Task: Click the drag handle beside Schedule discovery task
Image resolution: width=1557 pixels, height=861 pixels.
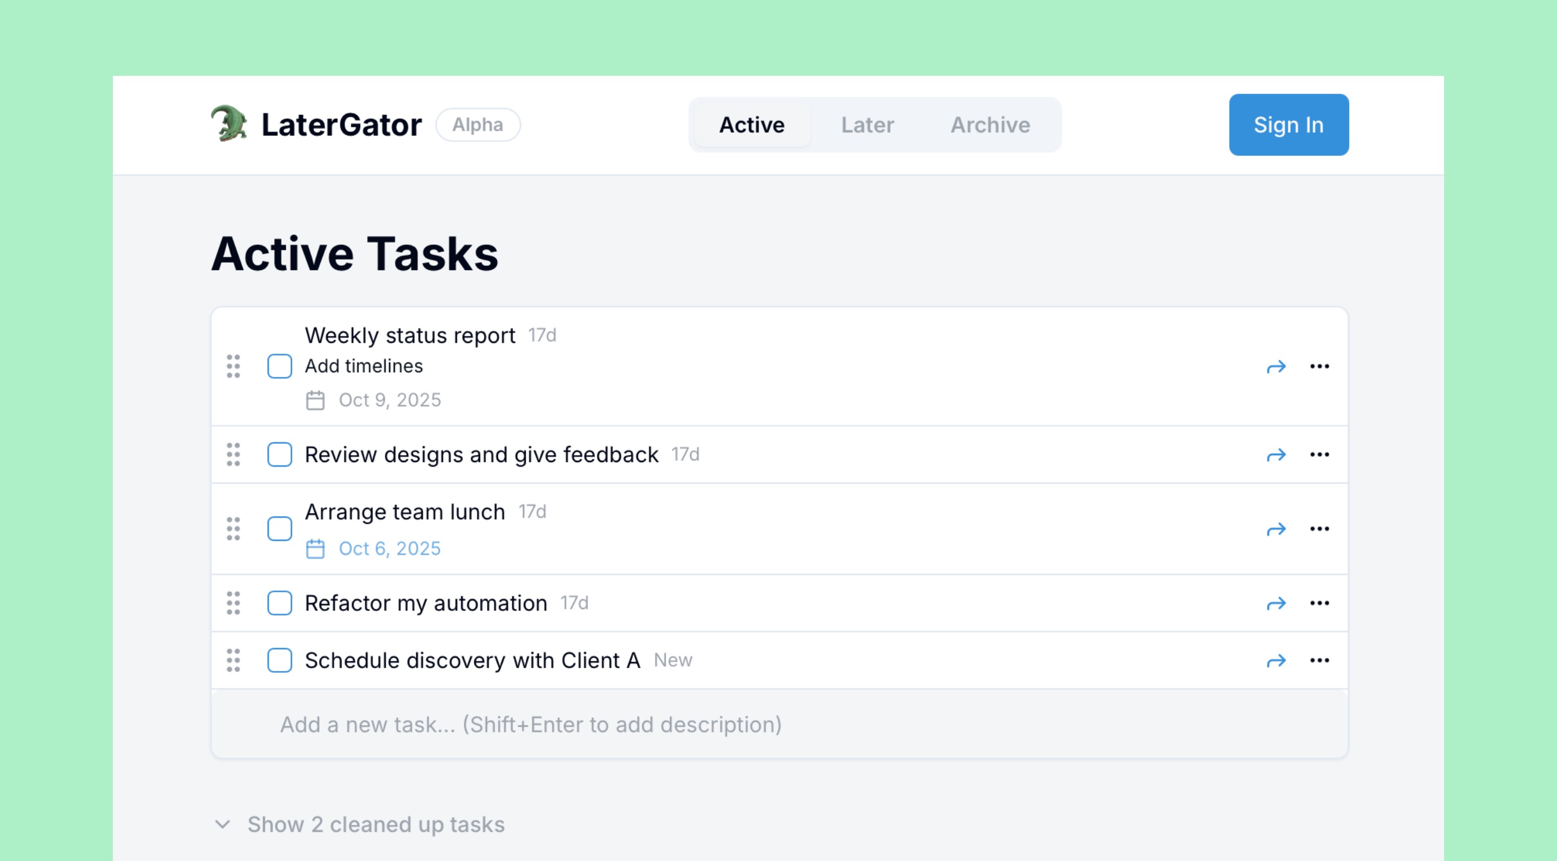Action: coord(234,660)
